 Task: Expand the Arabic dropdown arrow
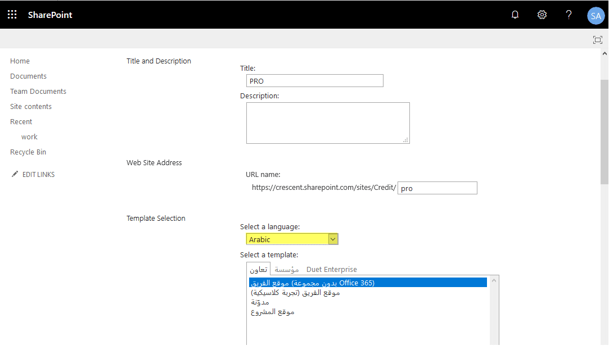click(x=333, y=239)
